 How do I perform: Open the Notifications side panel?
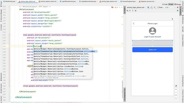point(183,19)
